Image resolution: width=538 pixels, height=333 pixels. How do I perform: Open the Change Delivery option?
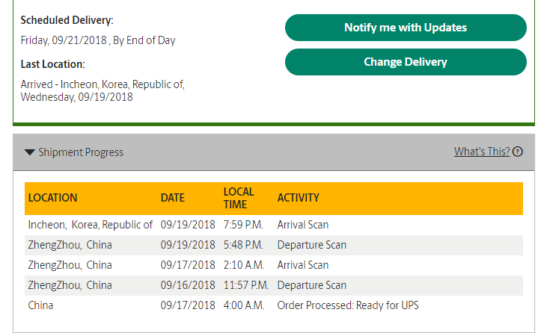click(406, 62)
